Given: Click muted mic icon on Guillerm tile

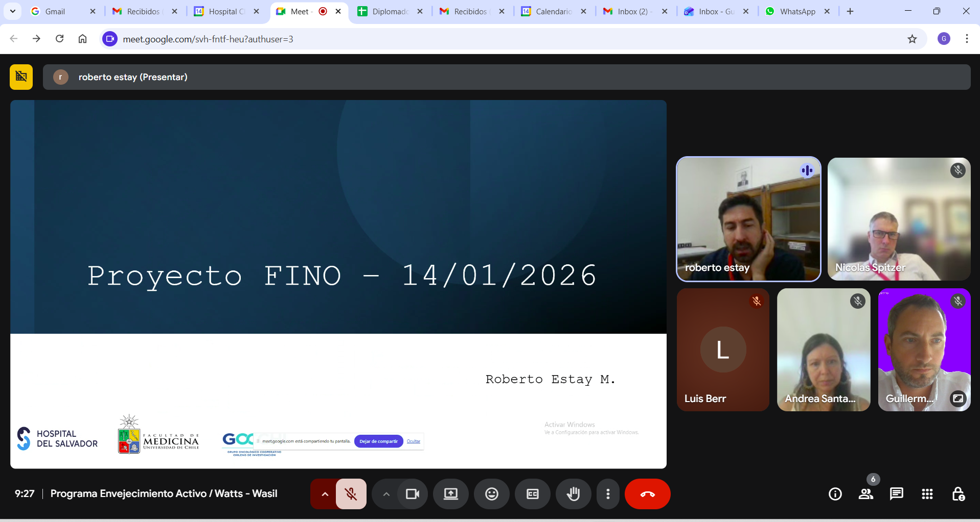Looking at the screenshot, I should [x=958, y=302].
